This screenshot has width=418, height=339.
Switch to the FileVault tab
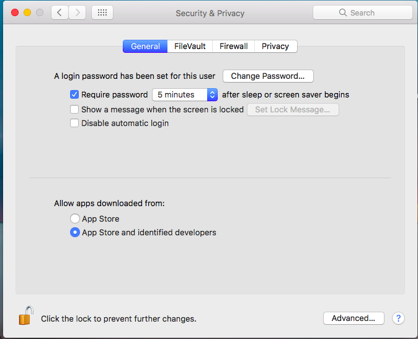190,47
